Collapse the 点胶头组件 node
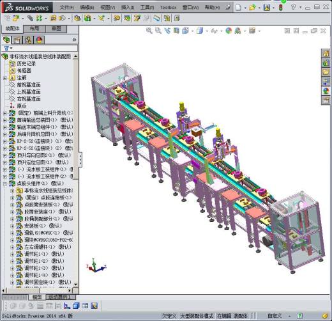Image resolution: width=332 pixels, height=321 pixels. click(5, 184)
